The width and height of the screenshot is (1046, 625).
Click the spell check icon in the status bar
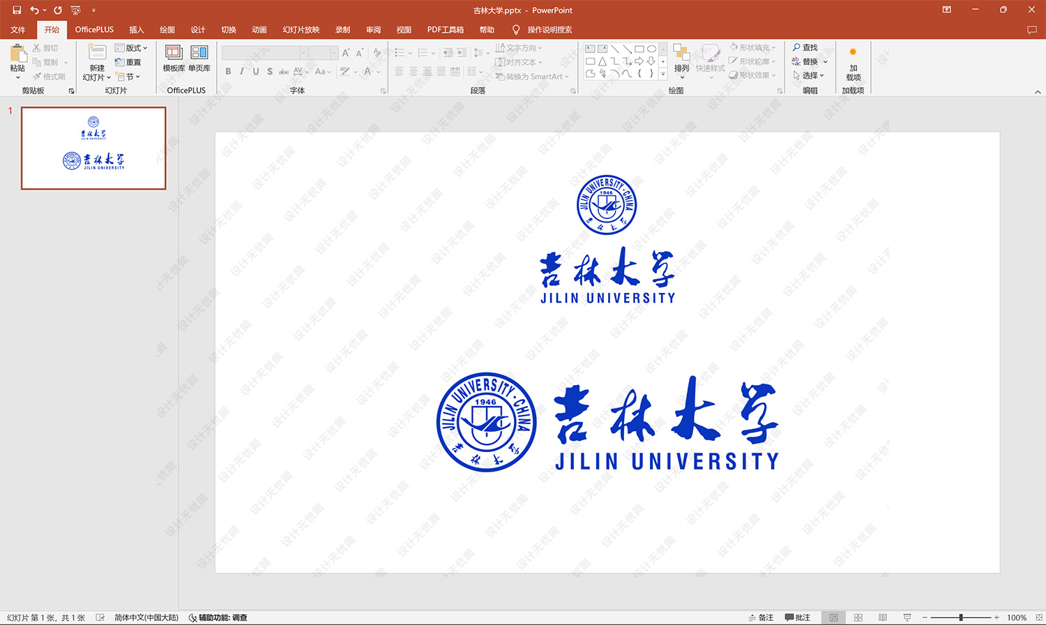click(x=100, y=617)
